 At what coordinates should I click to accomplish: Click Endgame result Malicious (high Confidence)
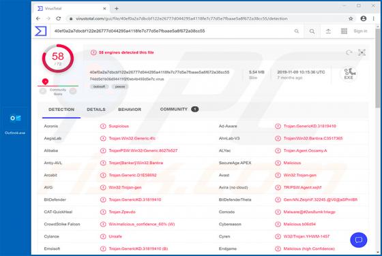[x=309, y=249]
